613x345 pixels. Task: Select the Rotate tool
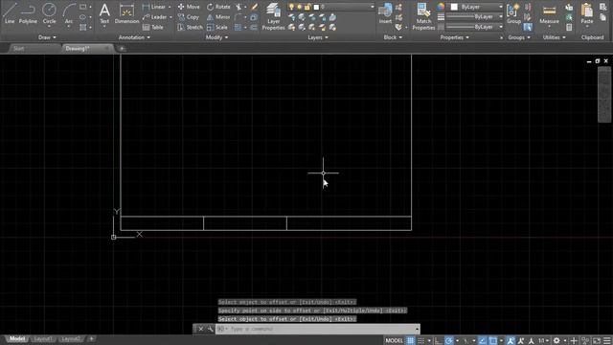(x=218, y=7)
